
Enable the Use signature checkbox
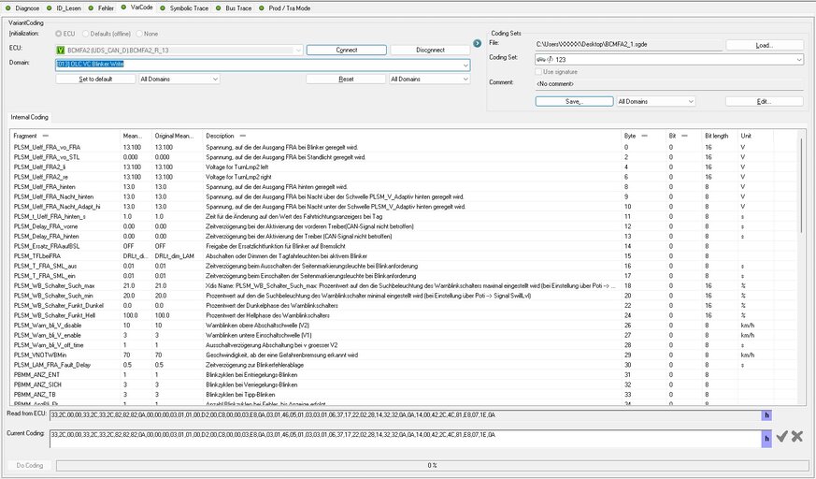click(537, 71)
